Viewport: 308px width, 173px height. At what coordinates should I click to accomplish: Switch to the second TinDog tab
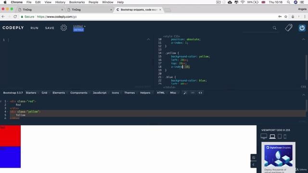(x=90, y=10)
